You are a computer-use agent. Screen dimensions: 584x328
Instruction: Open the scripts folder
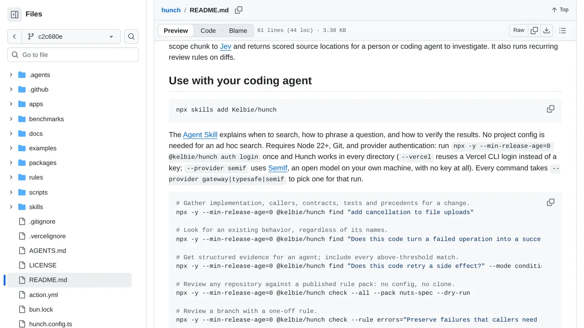click(38, 192)
